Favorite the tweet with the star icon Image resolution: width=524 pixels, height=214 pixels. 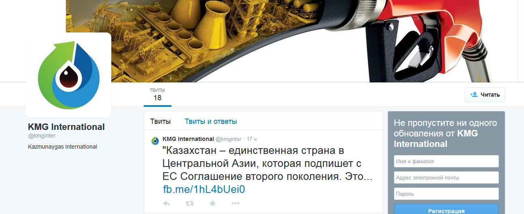(212, 203)
